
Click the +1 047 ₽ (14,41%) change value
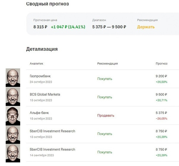tap(68, 27)
